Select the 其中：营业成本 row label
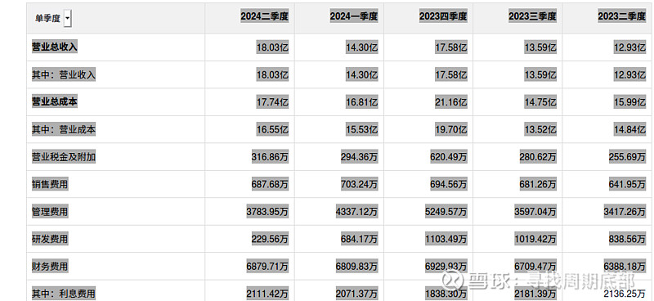Image resolution: width=654 pixels, height=301 pixels. click(64, 129)
